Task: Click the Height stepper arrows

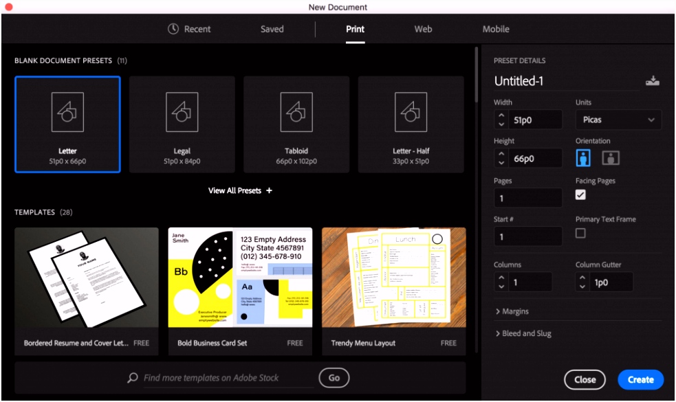Action: pyautogui.click(x=501, y=158)
